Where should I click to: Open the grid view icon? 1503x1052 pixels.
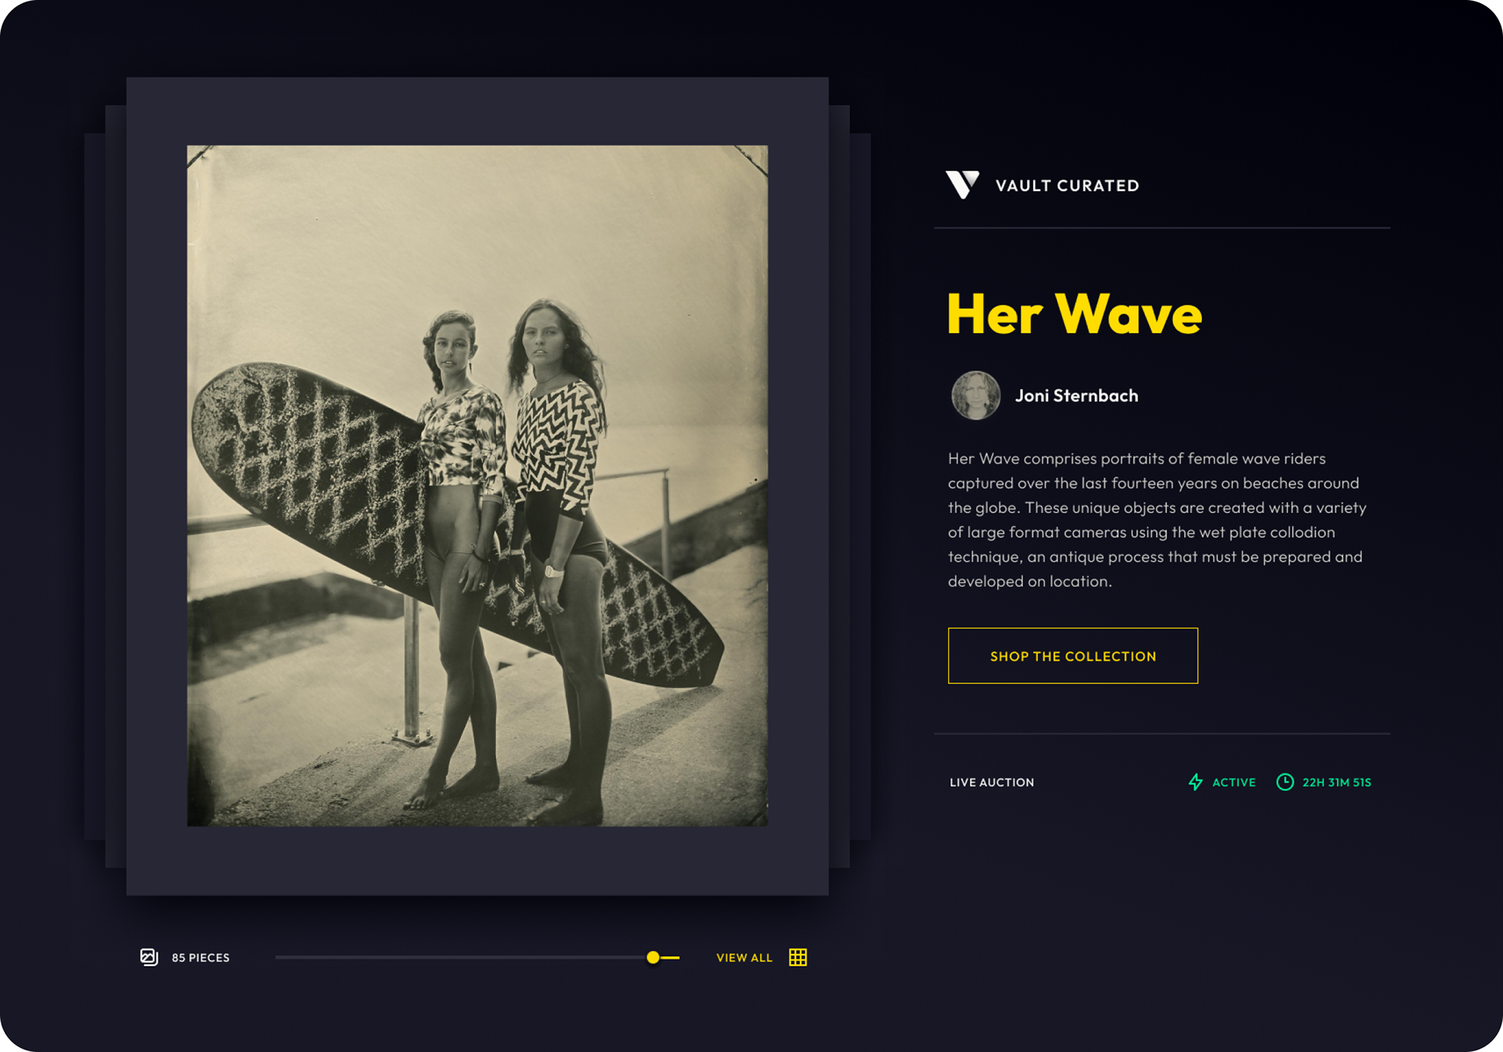click(798, 957)
